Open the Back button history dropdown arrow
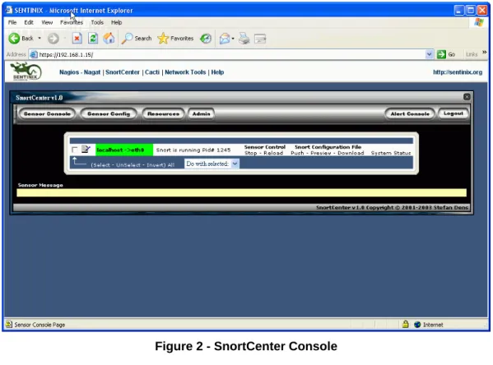The width and height of the screenshot is (493, 365). pos(40,39)
